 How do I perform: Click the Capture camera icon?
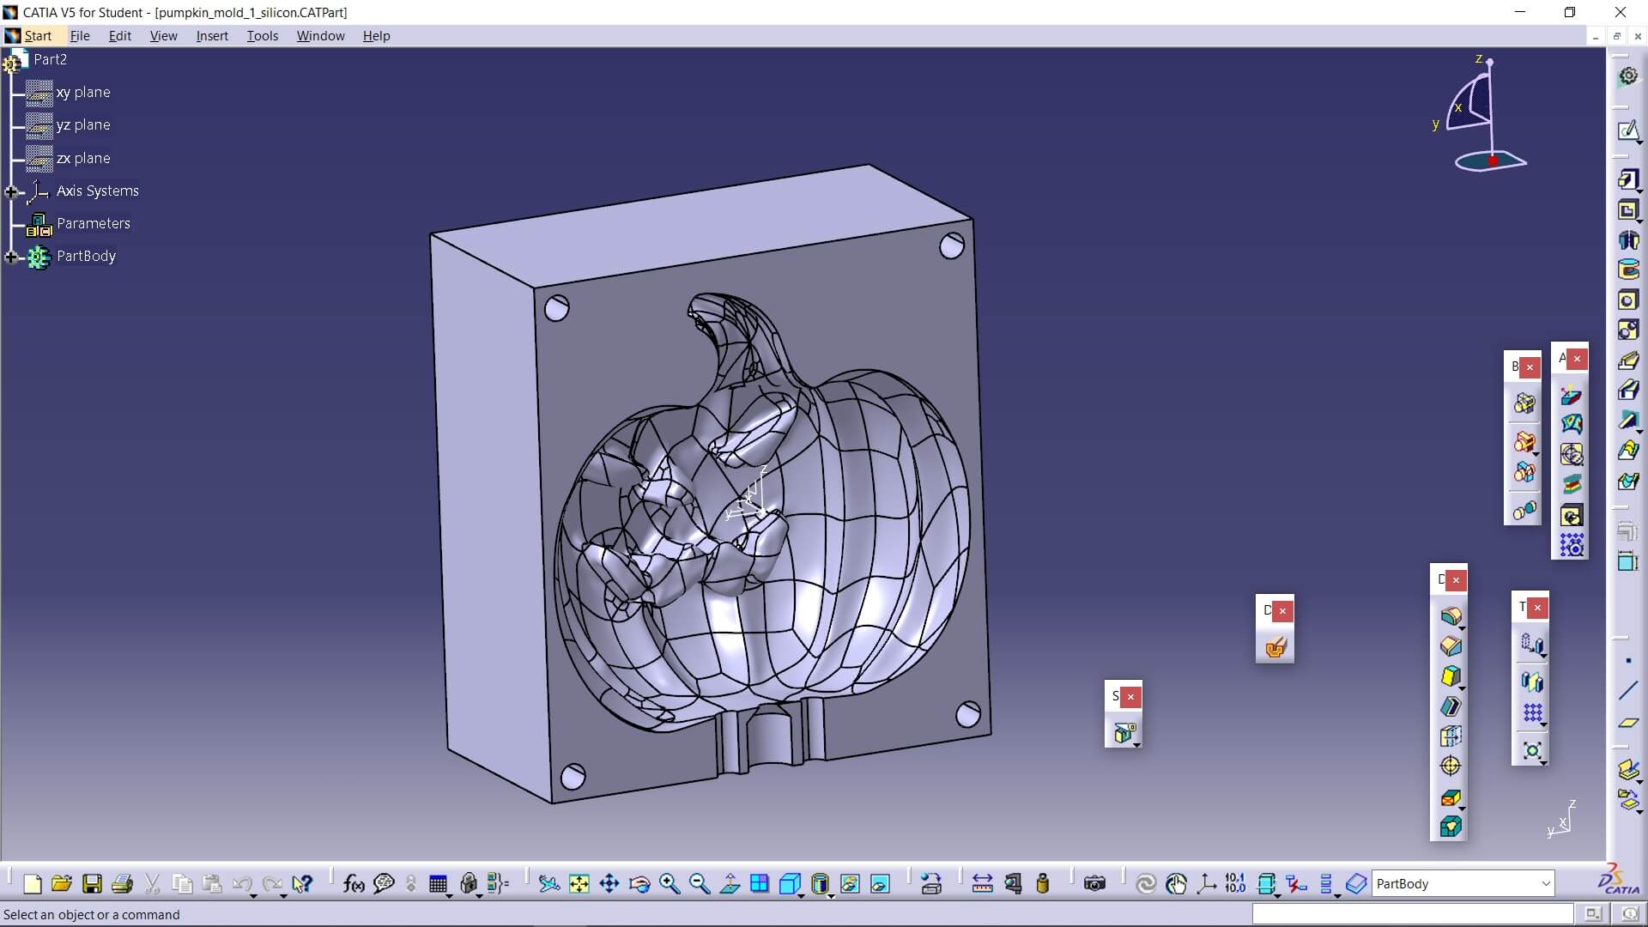(1094, 884)
